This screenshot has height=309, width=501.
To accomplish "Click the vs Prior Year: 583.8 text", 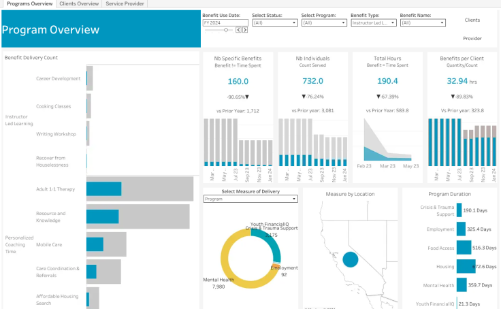I will [387, 110].
